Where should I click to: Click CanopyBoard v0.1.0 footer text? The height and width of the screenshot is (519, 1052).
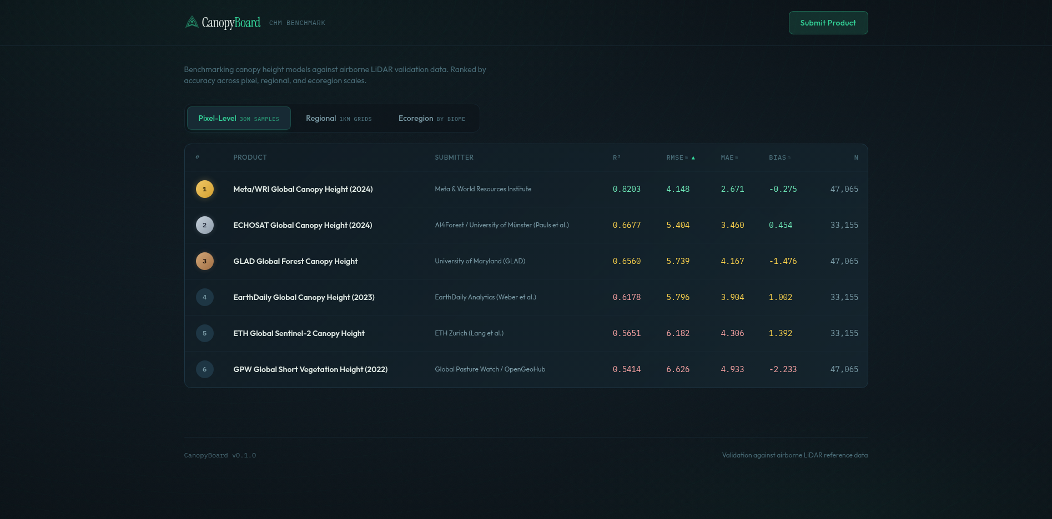pyautogui.click(x=220, y=455)
